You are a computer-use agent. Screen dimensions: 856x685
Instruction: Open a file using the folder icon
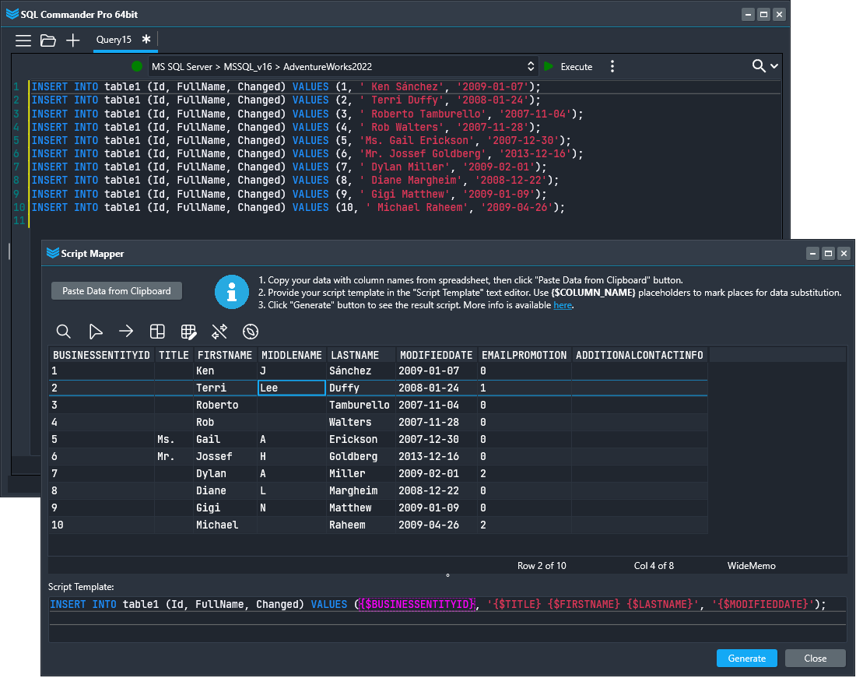48,40
